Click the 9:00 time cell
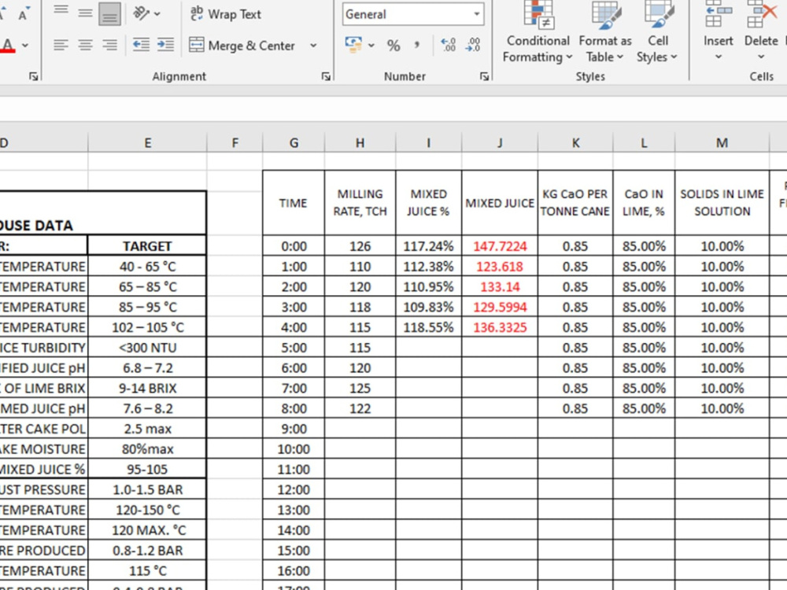 tap(294, 429)
